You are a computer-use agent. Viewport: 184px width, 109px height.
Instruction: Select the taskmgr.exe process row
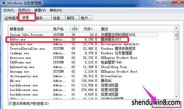[x=83, y=53]
